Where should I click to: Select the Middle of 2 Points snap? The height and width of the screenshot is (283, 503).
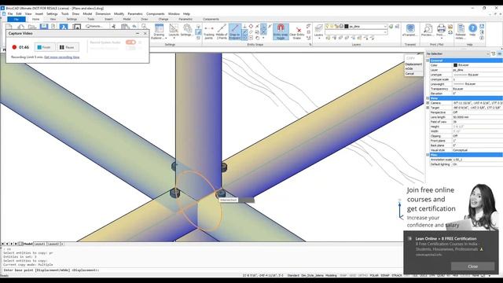(x=222, y=31)
